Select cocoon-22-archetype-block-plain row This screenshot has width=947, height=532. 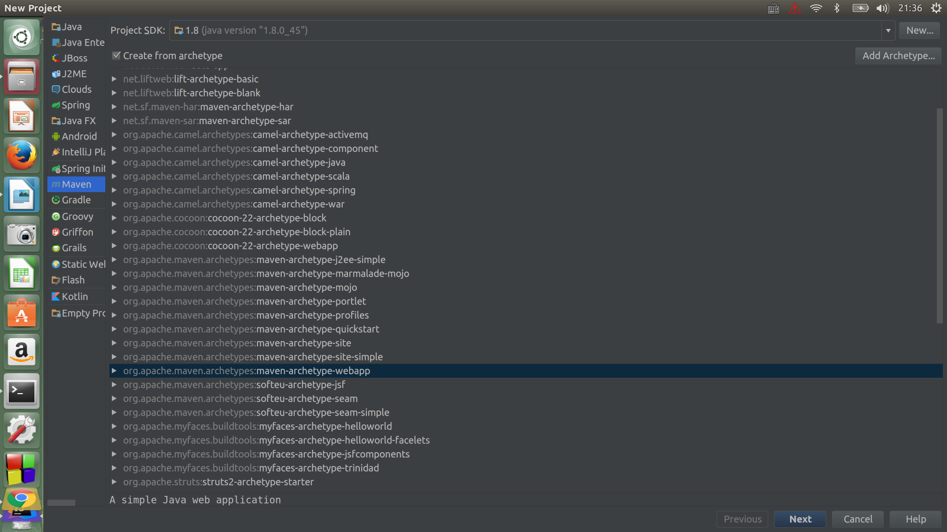pos(526,232)
